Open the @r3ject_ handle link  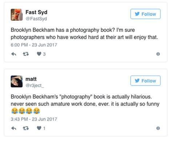35,85
